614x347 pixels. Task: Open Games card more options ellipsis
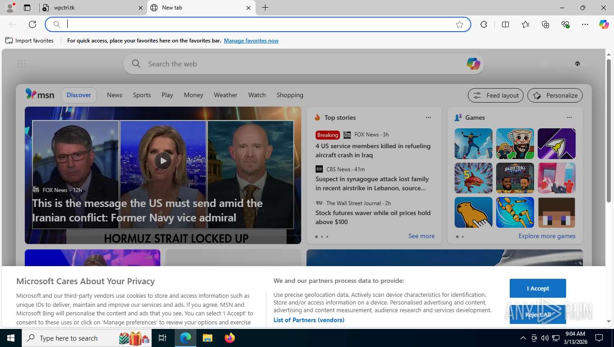tap(569, 117)
